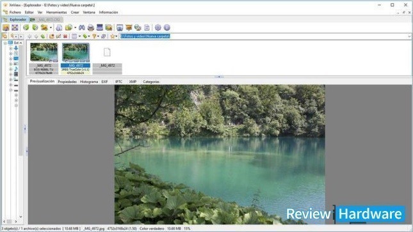Open settings via the gear icon
The image size is (413, 232).
(158, 27)
